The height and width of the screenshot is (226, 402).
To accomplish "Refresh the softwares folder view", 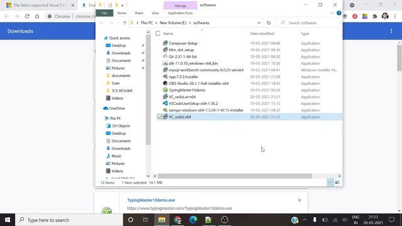I will [269, 23].
